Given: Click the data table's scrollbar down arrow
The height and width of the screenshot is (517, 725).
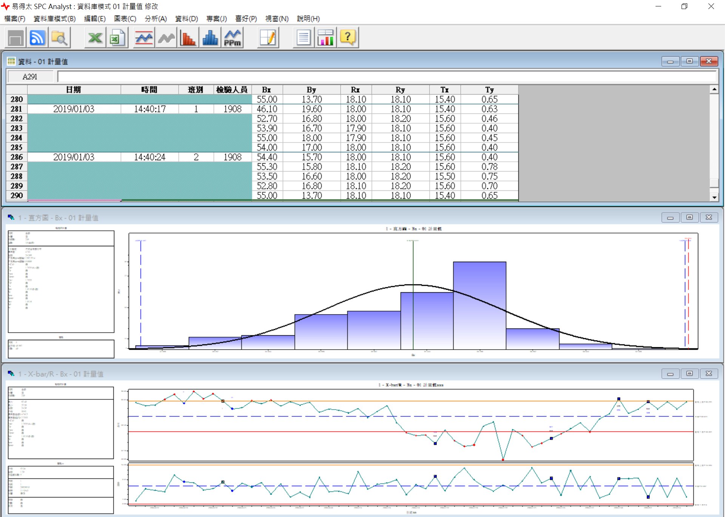Looking at the screenshot, I should [x=715, y=197].
